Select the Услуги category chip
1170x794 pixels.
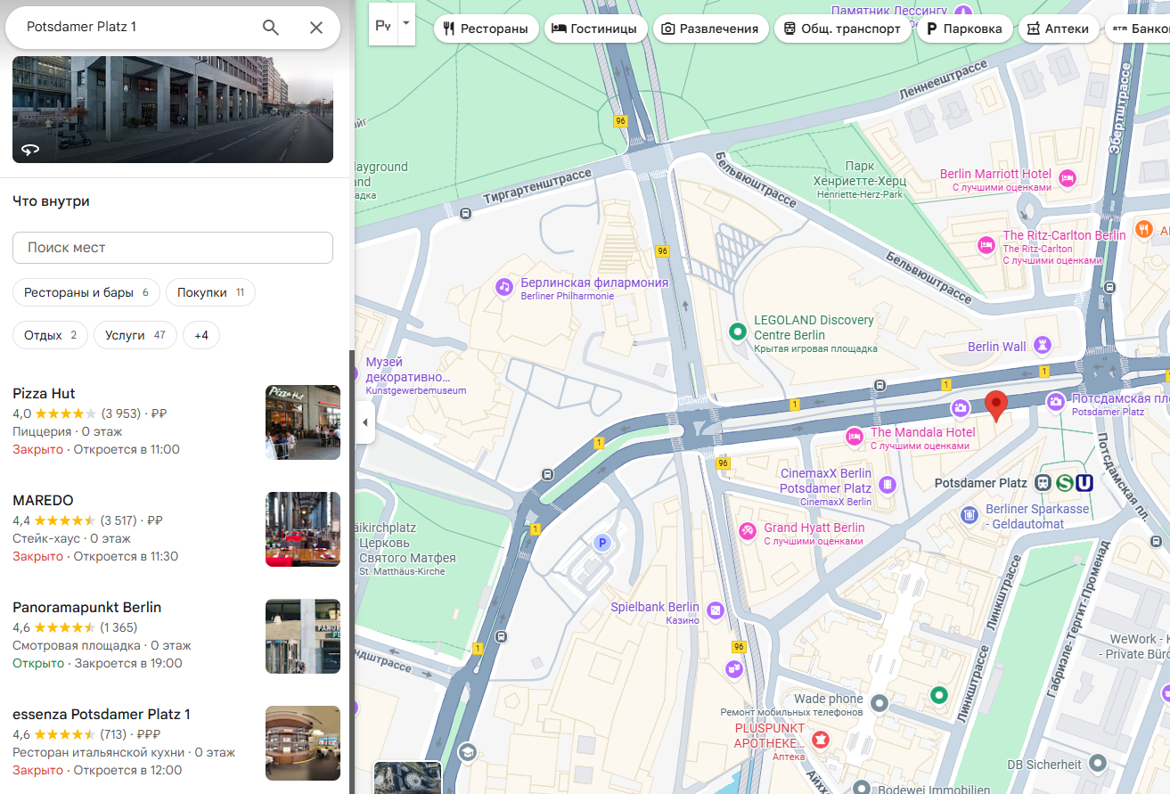pos(135,335)
